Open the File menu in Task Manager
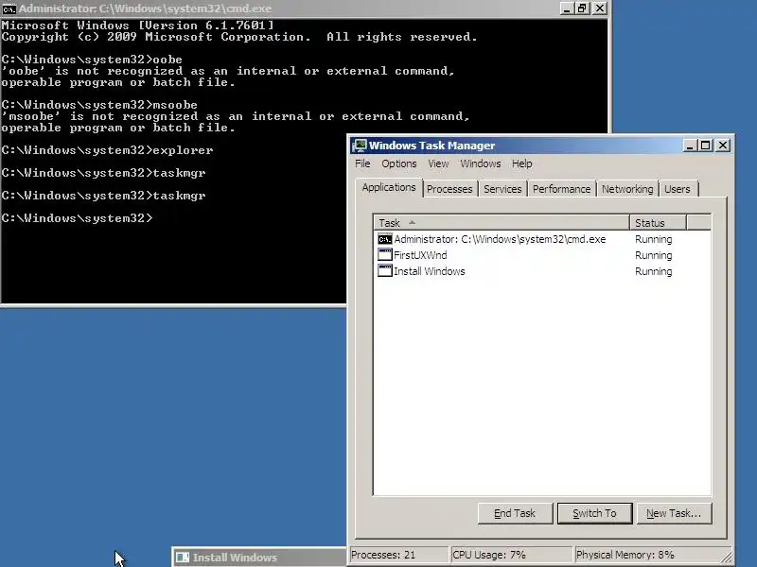This screenshot has width=757, height=567. pyautogui.click(x=362, y=163)
